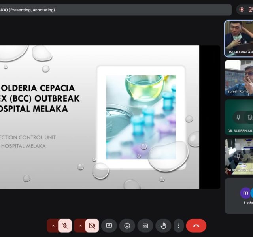The width and height of the screenshot is (253, 237).
Task: Click the presented slide lab image
Action: click(x=141, y=117)
